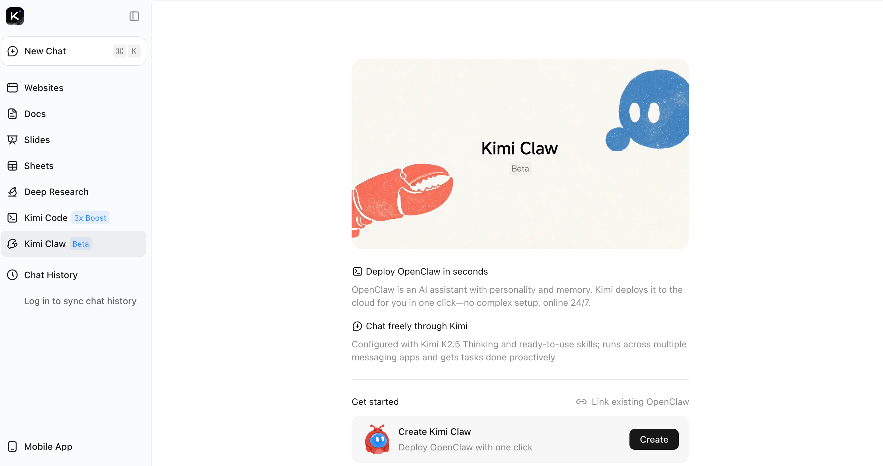Start a New Chat
The height and width of the screenshot is (466, 883).
[73, 51]
